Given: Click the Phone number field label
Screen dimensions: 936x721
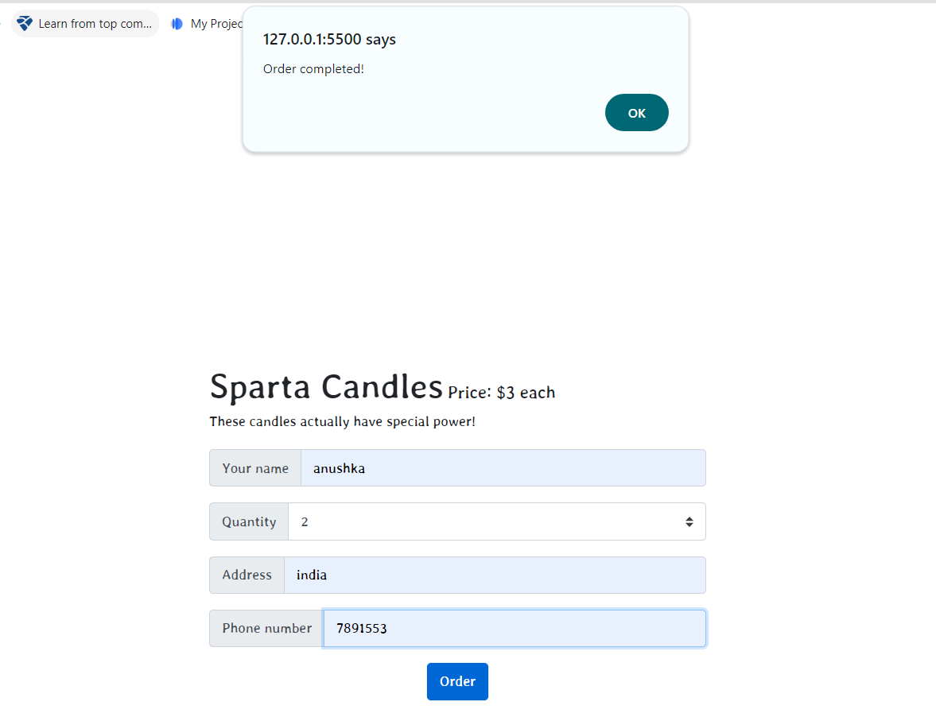Looking at the screenshot, I should tap(266, 628).
